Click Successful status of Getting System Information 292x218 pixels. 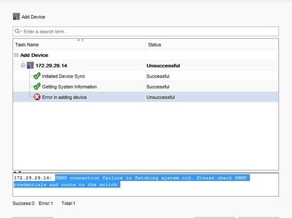click(x=158, y=87)
